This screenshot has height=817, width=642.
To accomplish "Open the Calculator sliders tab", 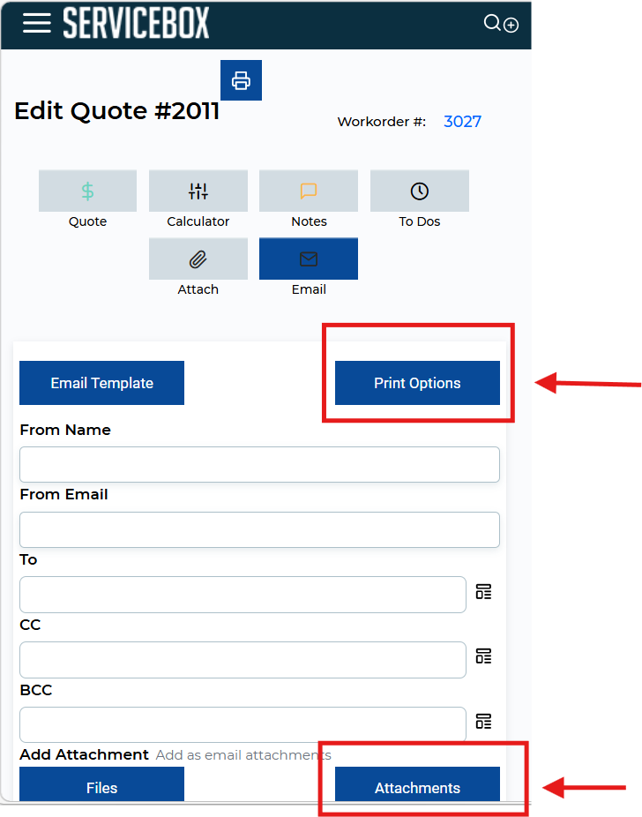I will (198, 191).
